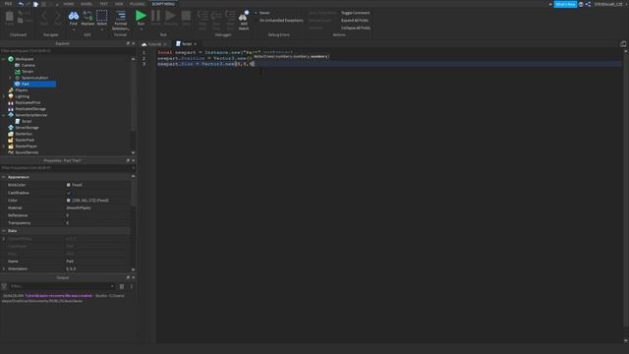
Task: Expand the Orientation property row
Action: 4,268
